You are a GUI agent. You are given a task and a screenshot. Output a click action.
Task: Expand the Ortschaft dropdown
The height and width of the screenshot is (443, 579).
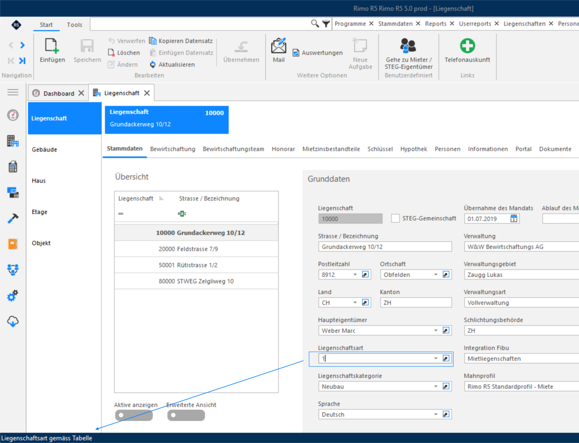click(x=436, y=275)
